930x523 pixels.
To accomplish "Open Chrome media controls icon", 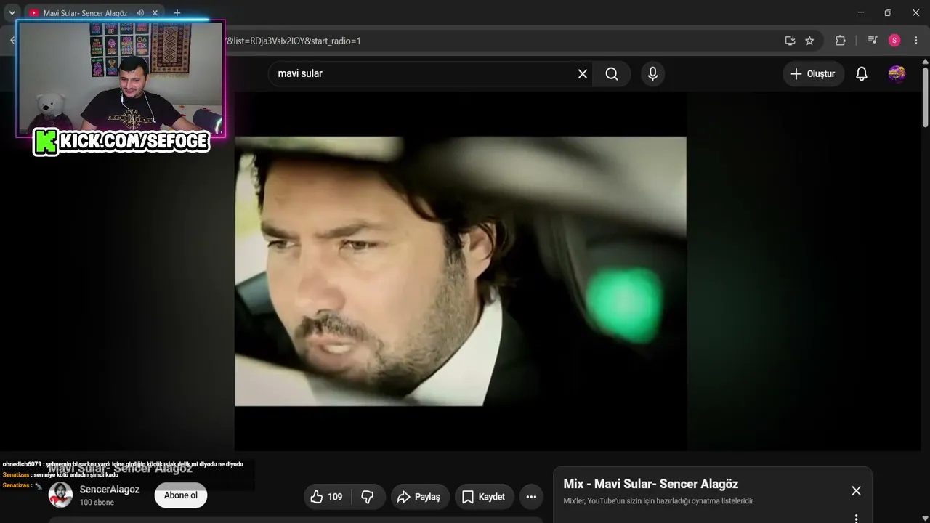I will [873, 41].
